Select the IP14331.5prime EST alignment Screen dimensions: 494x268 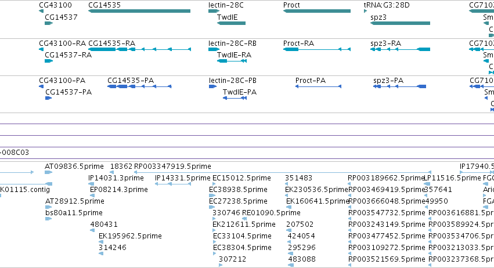tap(173, 184)
